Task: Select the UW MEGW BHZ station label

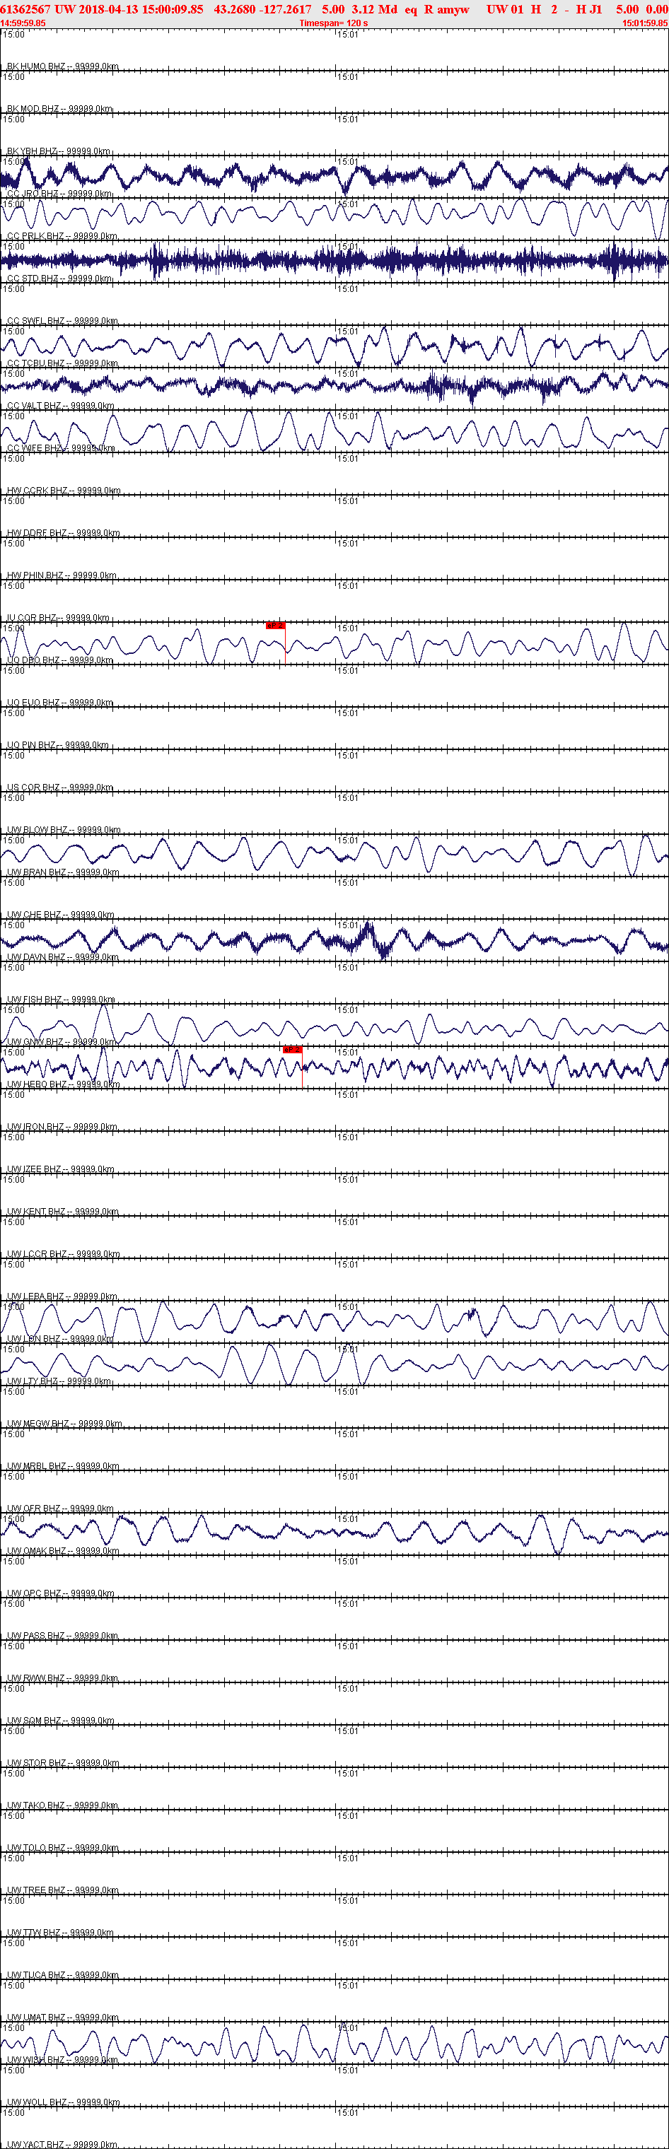Action: pos(64,1424)
